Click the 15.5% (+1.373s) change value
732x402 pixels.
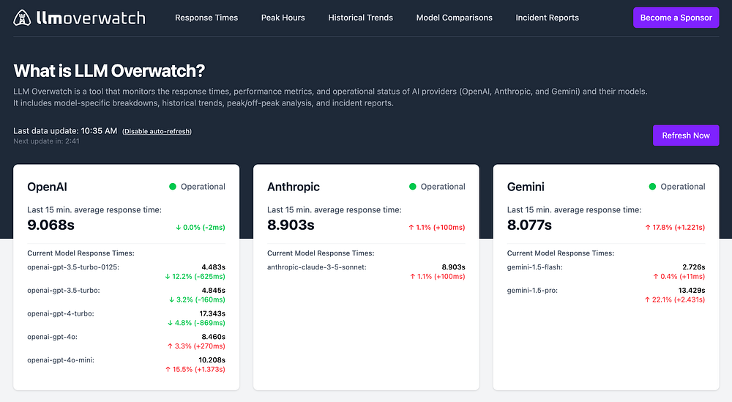(x=195, y=370)
